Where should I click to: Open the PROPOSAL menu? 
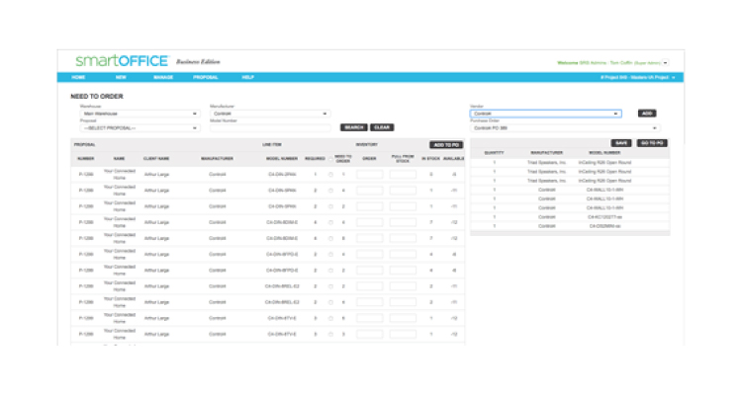(206, 77)
